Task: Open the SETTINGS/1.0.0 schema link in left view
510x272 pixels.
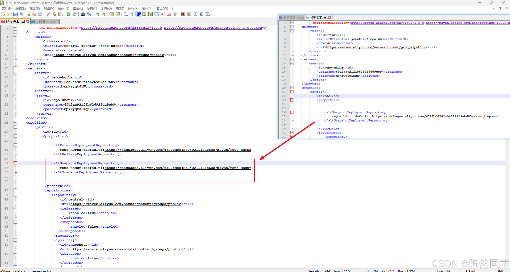Action: [122, 28]
